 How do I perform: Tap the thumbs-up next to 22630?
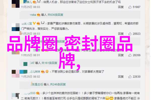tap(130, 76)
